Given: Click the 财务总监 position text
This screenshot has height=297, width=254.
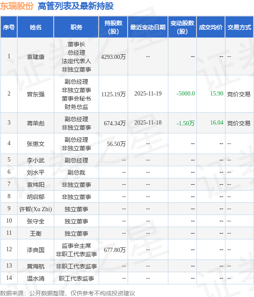Looking at the screenshot, I should click(76, 106).
